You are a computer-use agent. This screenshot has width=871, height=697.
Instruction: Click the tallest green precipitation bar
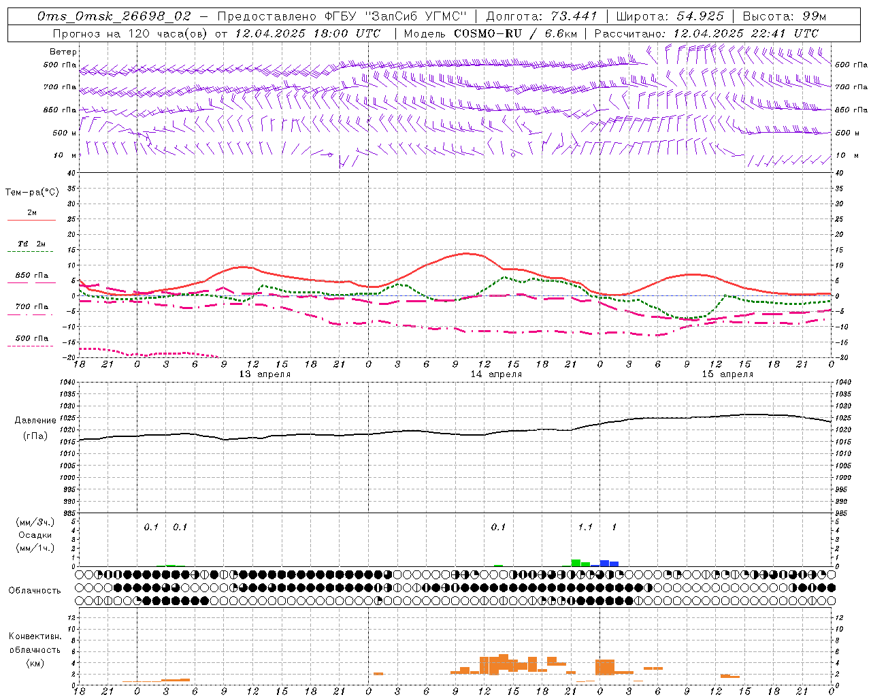[x=576, y=563]
